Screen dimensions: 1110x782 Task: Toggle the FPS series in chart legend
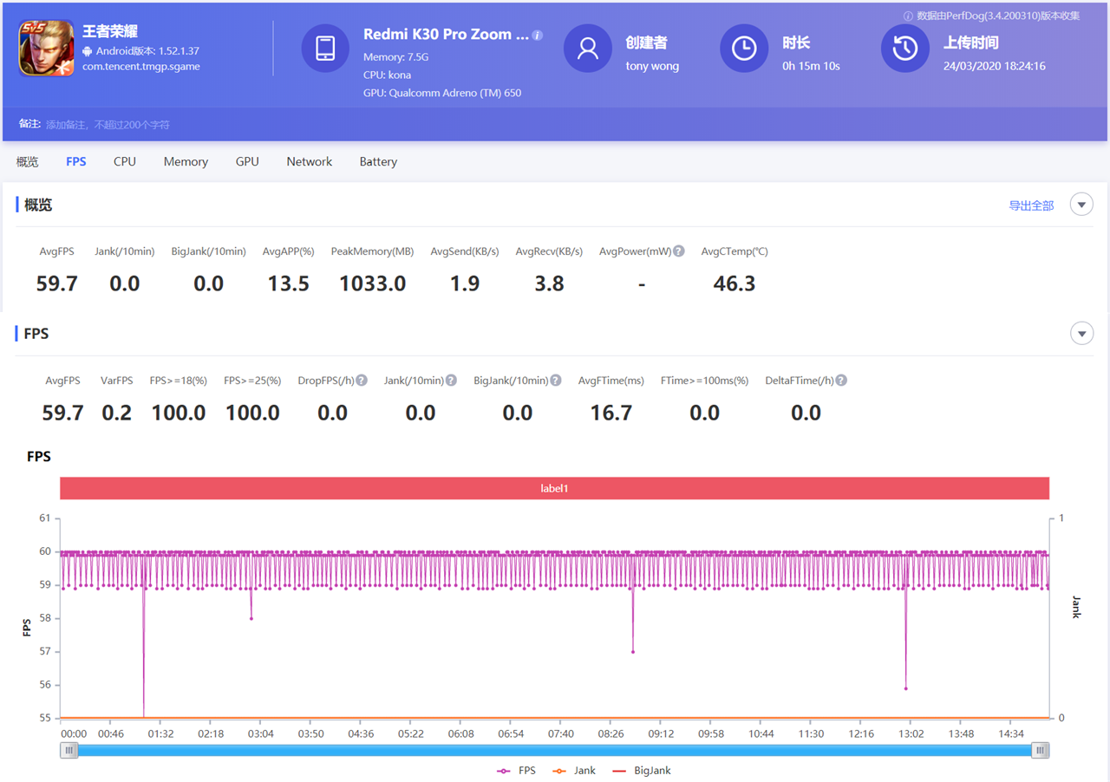pos(516,771)
